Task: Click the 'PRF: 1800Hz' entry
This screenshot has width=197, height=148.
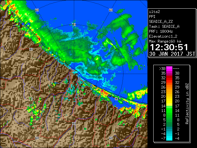Action: click(161, 31)
